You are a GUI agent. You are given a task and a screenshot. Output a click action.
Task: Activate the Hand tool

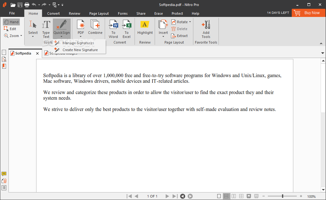pos(11,22)
